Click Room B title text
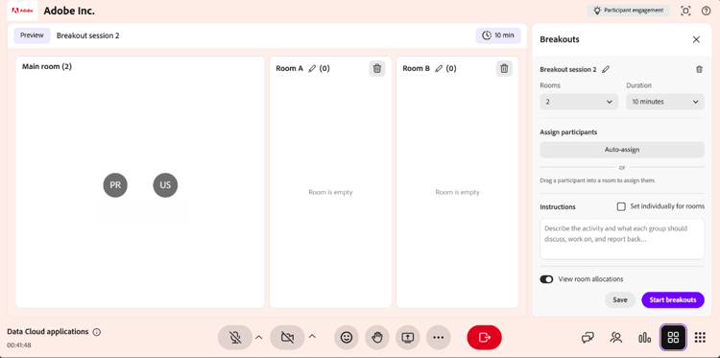 tap(416, 68)
